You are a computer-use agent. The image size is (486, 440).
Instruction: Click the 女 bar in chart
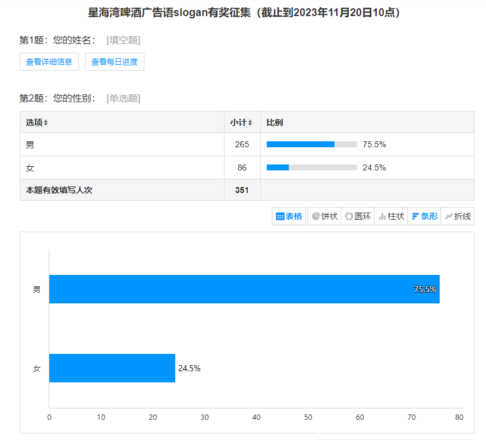(x=112, y=368)
